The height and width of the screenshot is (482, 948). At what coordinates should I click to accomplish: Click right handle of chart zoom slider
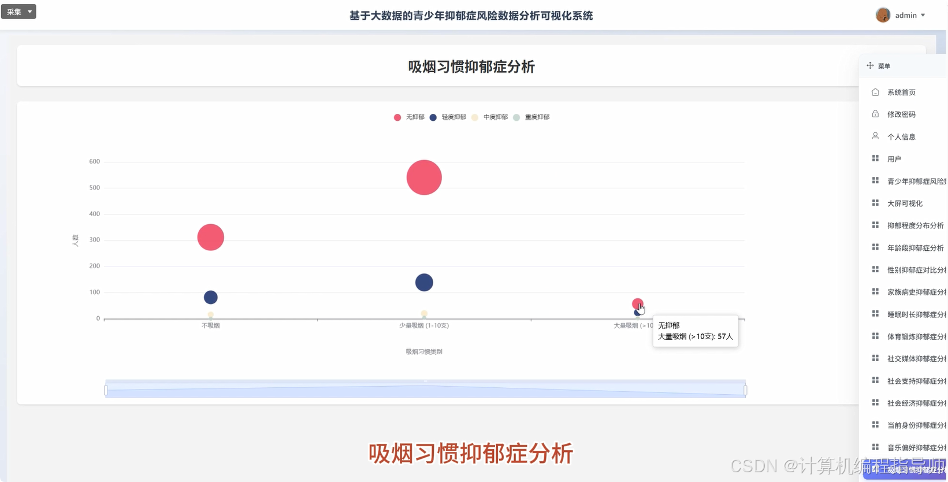pyautogui.click(x=745, y=391)
